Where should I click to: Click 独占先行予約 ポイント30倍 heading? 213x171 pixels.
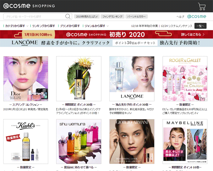pos(132,105)
